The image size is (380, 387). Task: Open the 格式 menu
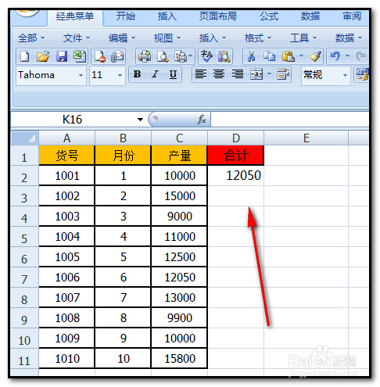(258, 38)
